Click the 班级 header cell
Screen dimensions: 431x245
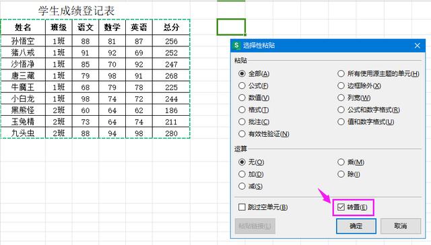click(59, 27)
